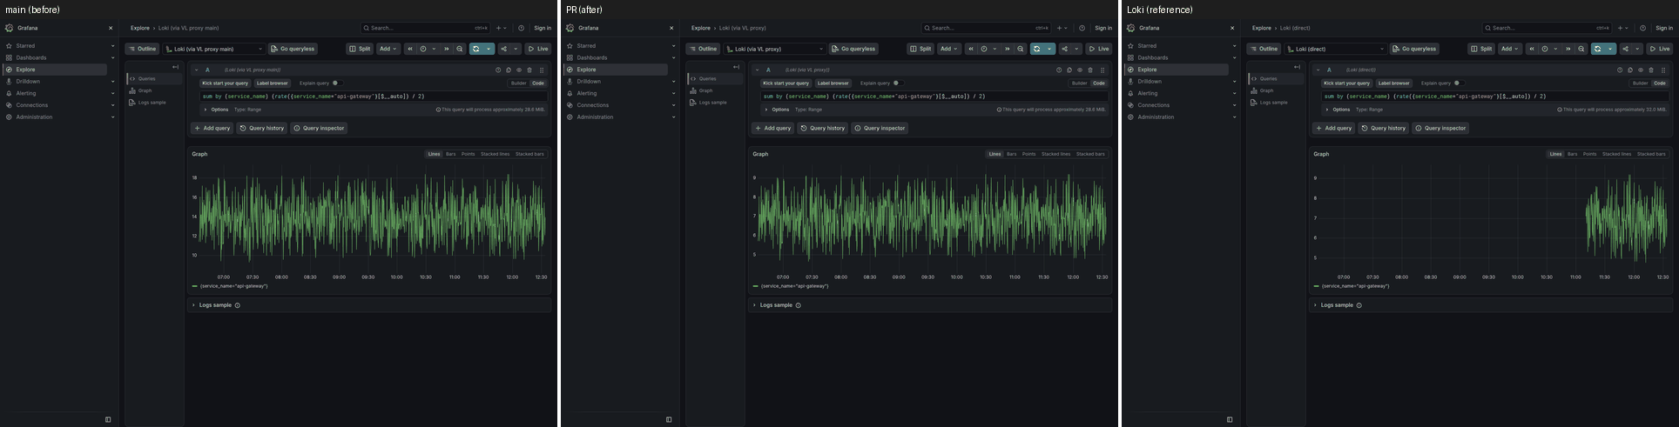Image resolution: width=1679 pixels, height=427 pixels.
Task: Click the refresh query icon in PR (after) panel
Action: (1037, 49)
